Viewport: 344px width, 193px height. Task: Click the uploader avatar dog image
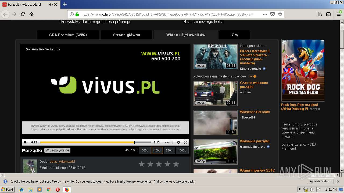click(30, 166)
